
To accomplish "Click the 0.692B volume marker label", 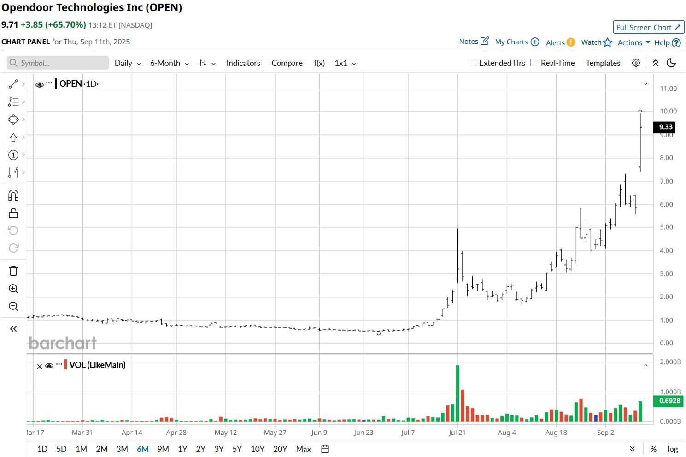I will click(669, 401).
